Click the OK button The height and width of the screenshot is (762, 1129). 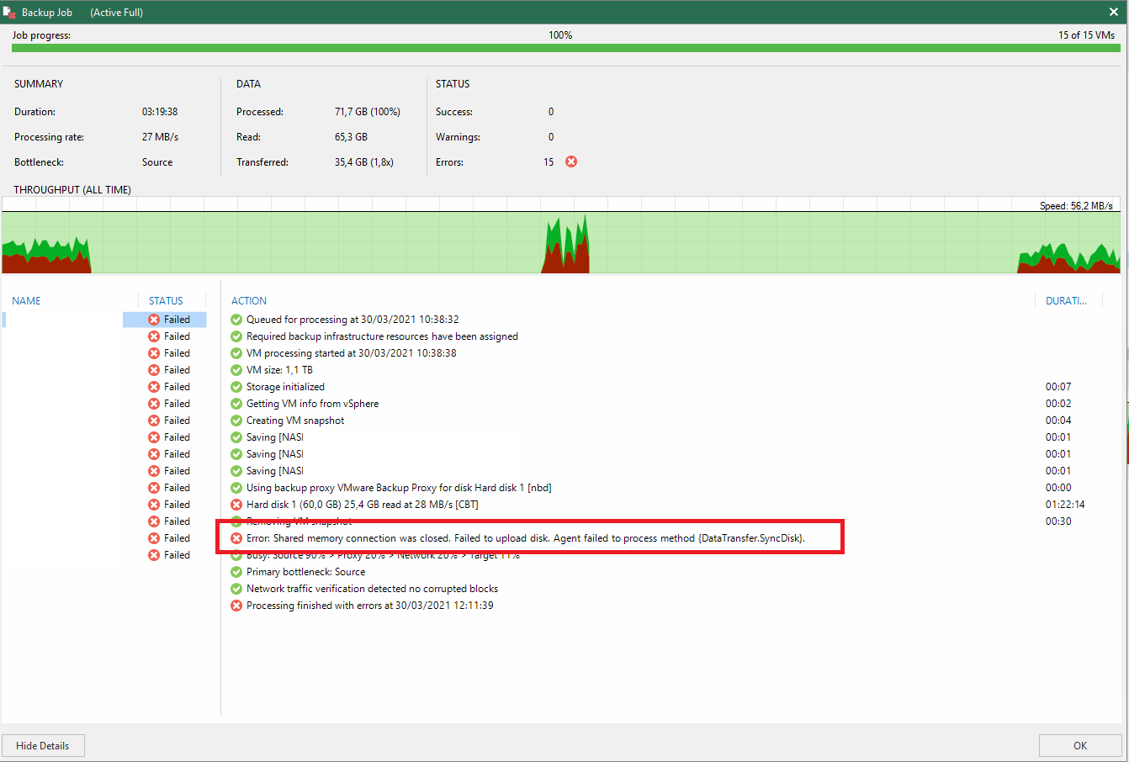tap(1080, 745)
